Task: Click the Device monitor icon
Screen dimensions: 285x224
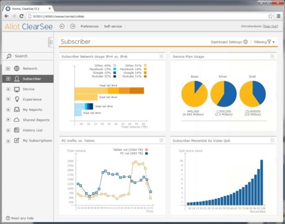Action: [17, 89]
